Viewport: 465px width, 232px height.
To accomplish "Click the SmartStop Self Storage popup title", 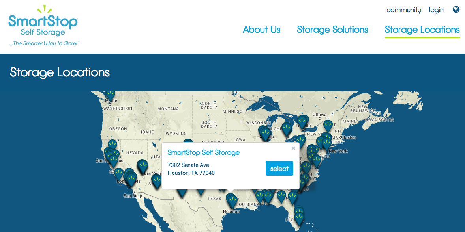I will click(x=203, y=152).
